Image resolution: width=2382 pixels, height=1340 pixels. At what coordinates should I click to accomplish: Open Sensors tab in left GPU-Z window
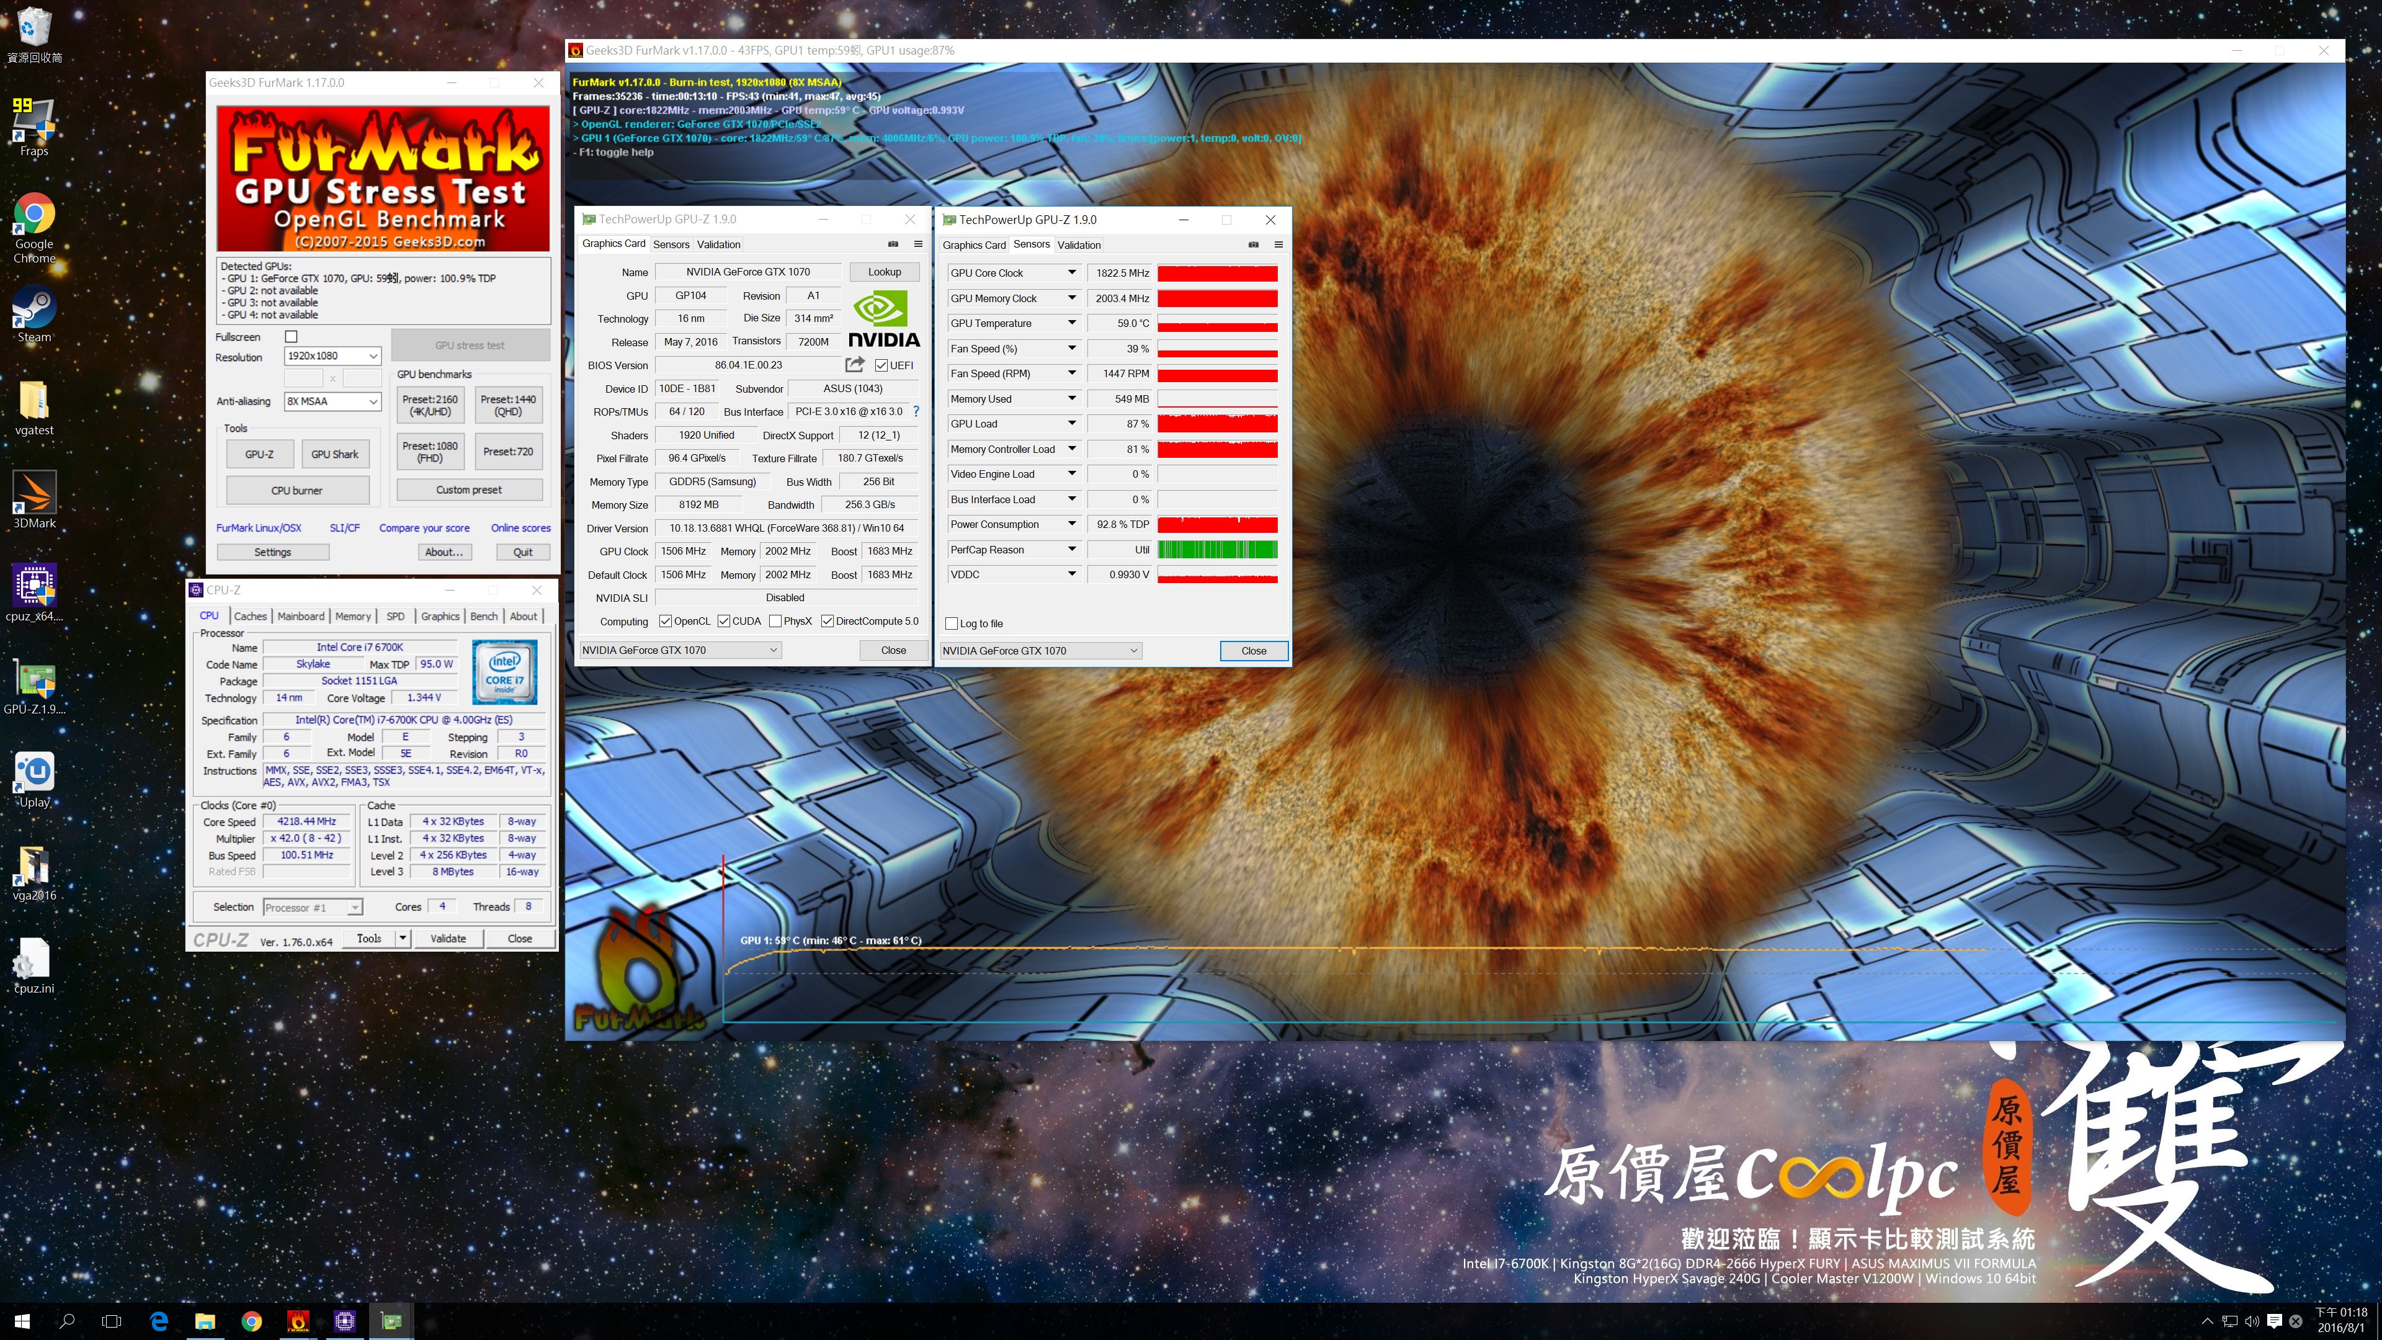click(x=671, y=244)
